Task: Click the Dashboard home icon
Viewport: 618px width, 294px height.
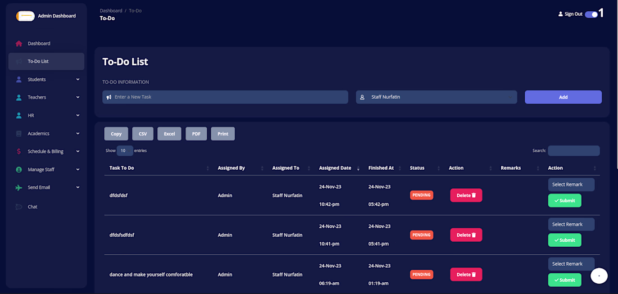Action: coord(19,43)
